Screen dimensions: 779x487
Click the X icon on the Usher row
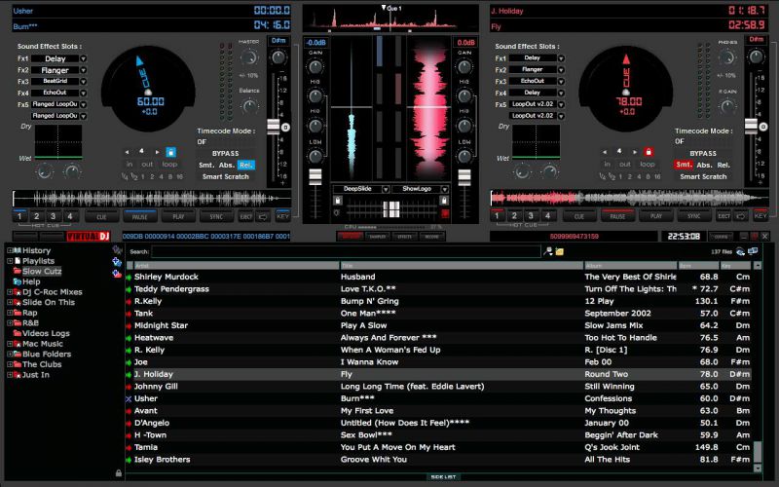click(129, 398)
